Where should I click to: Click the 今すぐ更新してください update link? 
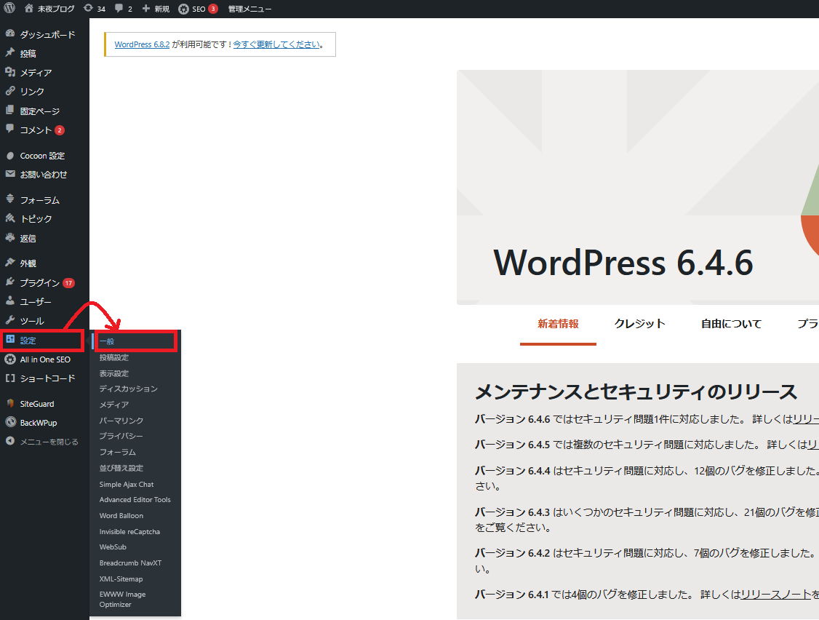coord(276,44)
